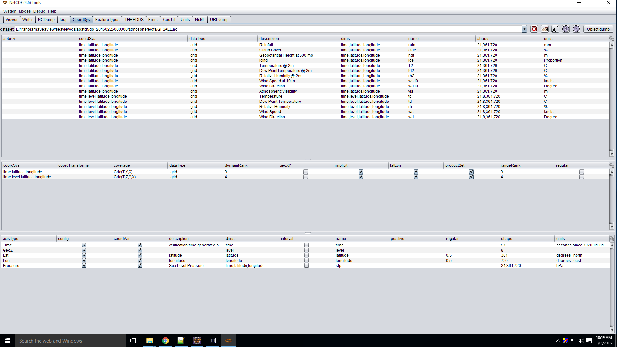Switch to the THREDDS tab

pyautogui.click(x=134, y=20)
